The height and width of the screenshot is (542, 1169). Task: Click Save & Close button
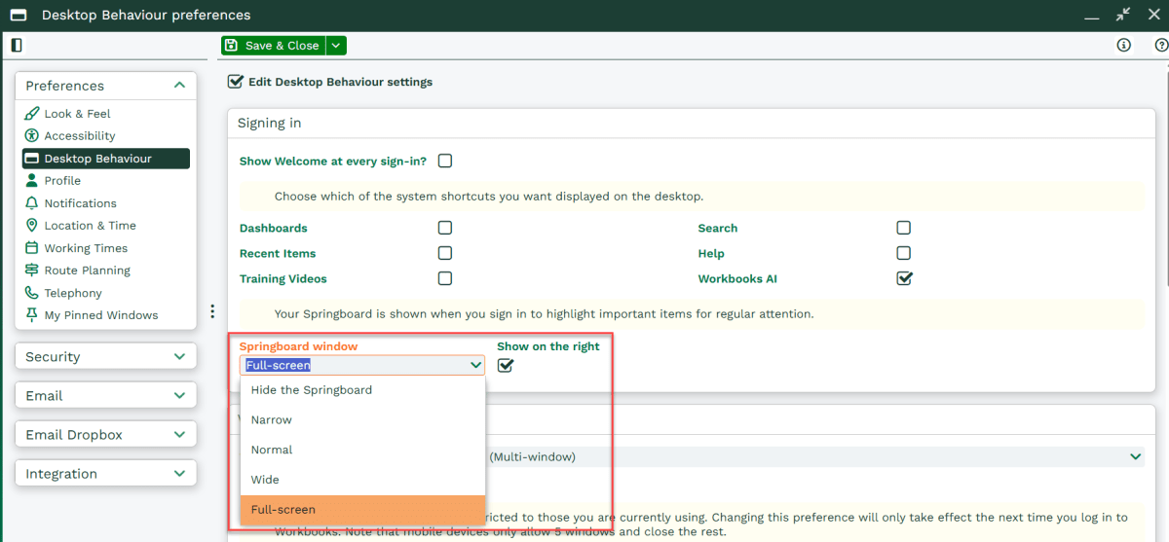click(273, 46)
